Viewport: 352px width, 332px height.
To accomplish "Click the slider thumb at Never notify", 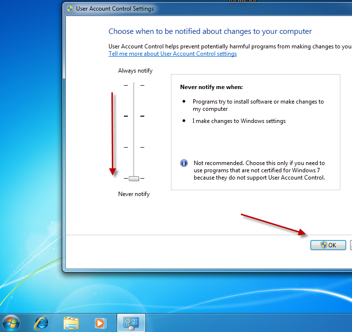I will [134, 179].
